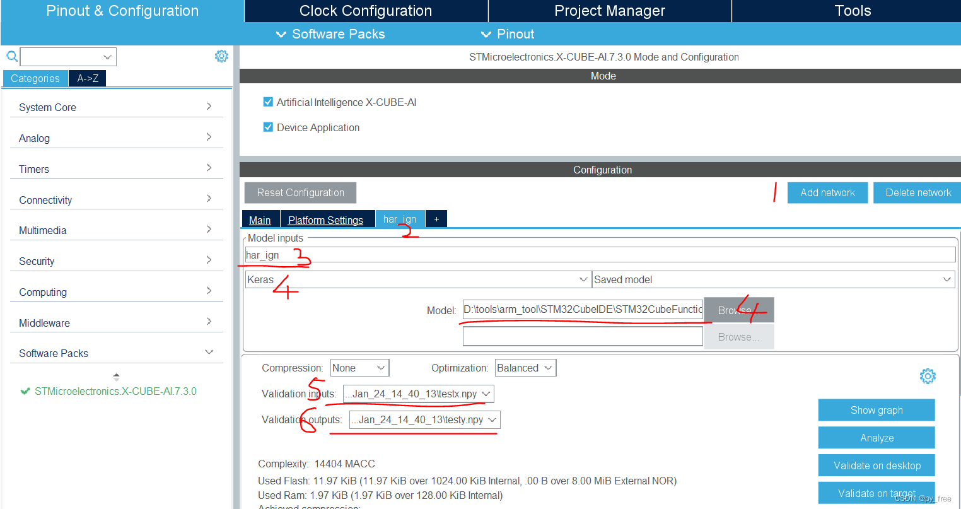
Task: Click the plus tab to add network
Action: pos(436,219)
